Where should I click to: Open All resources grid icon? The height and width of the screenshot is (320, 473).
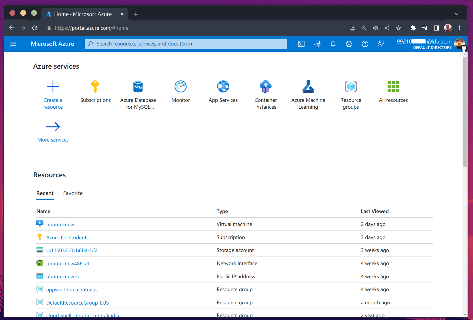click(x=393, y=86)
